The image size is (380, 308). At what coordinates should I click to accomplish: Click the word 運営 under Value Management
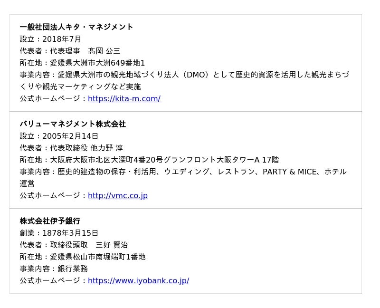(x=27, y=183)
